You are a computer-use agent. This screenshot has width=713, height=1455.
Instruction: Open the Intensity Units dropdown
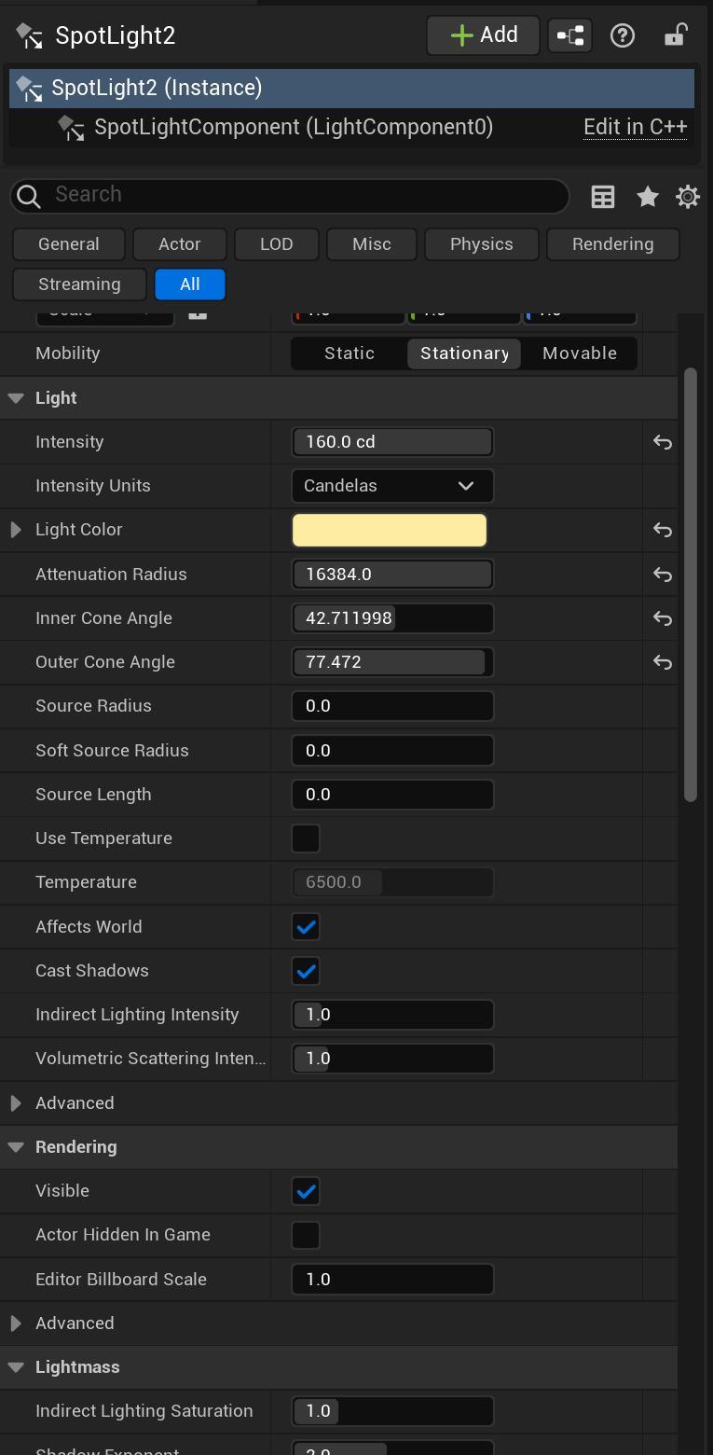point(391,486)
